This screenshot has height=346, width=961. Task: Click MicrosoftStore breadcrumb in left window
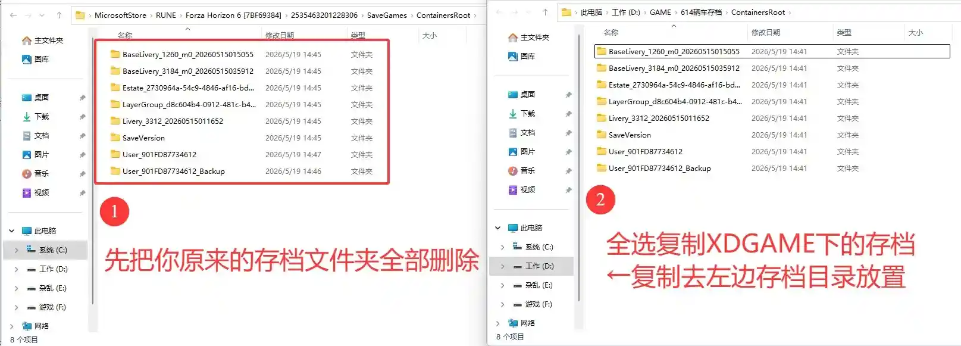point(120,15)
